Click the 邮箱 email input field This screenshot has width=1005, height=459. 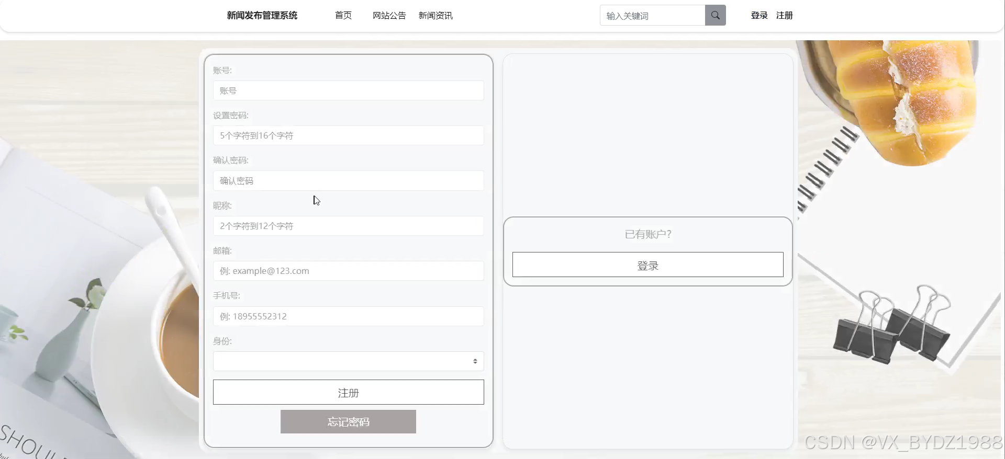(x=348, y=271)
